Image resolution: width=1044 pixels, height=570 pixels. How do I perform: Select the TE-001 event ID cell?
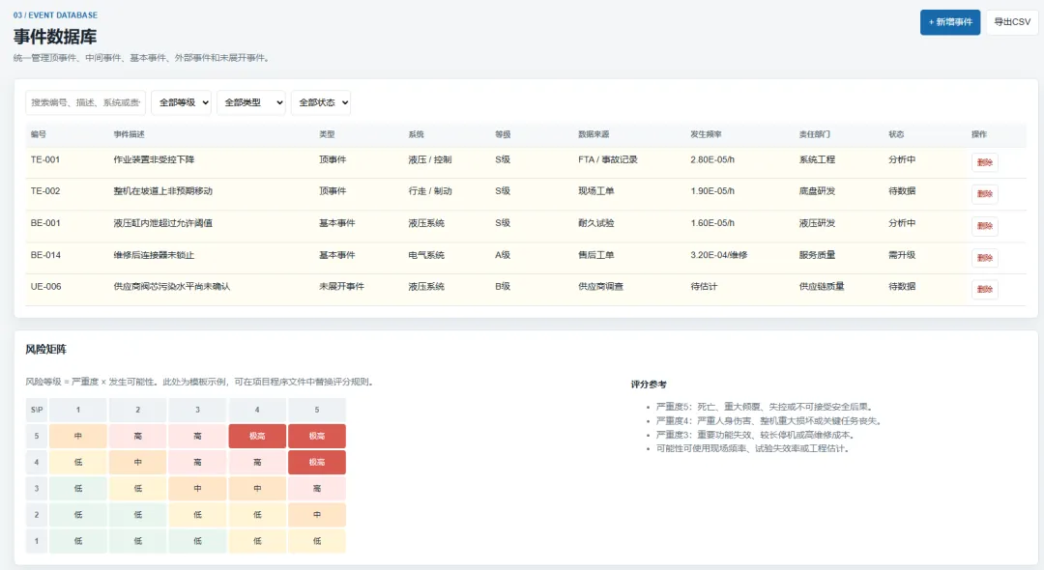tap(45, 159)
